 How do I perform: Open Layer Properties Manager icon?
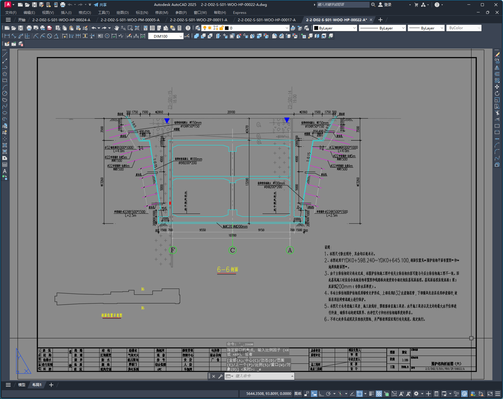click(x=198, y=28)
